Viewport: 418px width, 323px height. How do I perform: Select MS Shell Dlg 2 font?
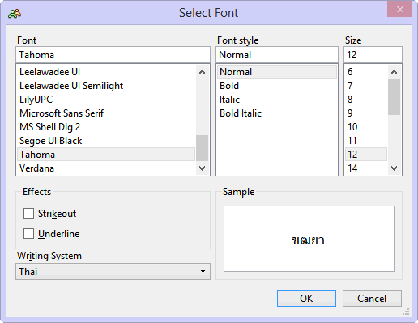coord(106,127)
